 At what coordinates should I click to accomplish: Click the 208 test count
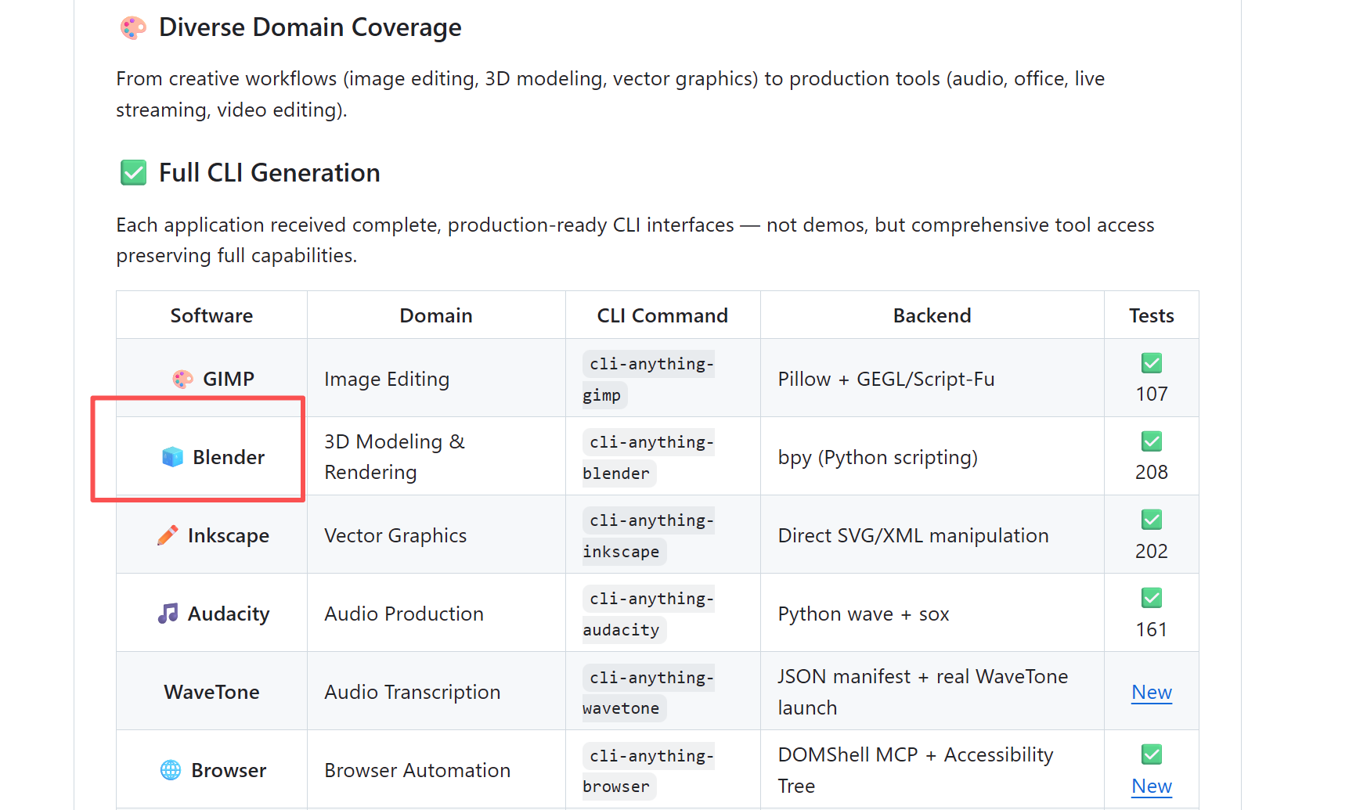click(1152, 472)
